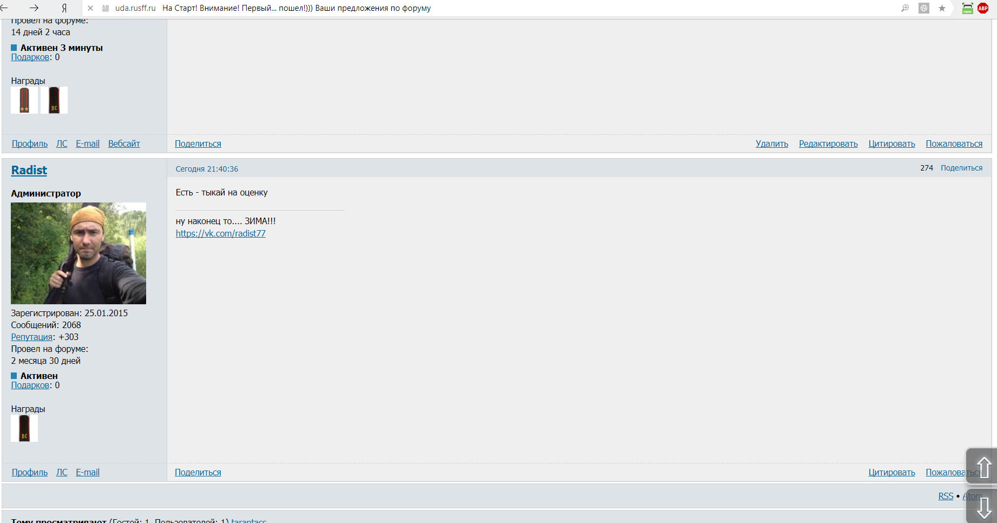Image resolution: width=997 pixels, height=523 pixels.
Task: Open the Репутация link under Radist
Action: click(x=32, y=337)
